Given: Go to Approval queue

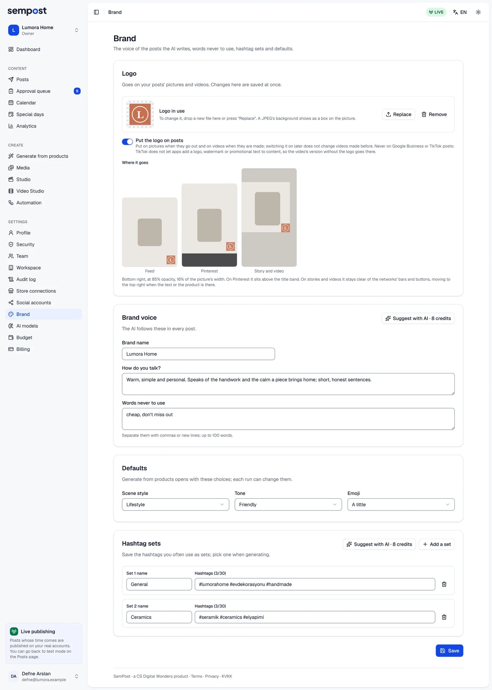Looking at the screenshot, I should pyautogui.click(x=44, y=91).
